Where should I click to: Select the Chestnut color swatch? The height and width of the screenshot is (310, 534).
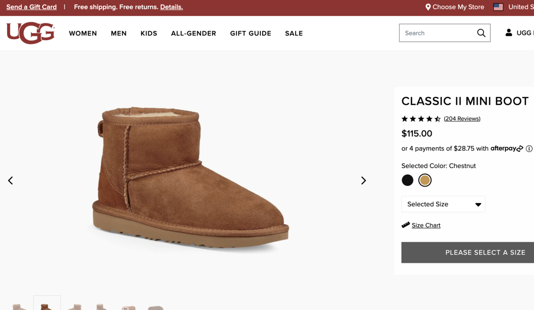425,180
